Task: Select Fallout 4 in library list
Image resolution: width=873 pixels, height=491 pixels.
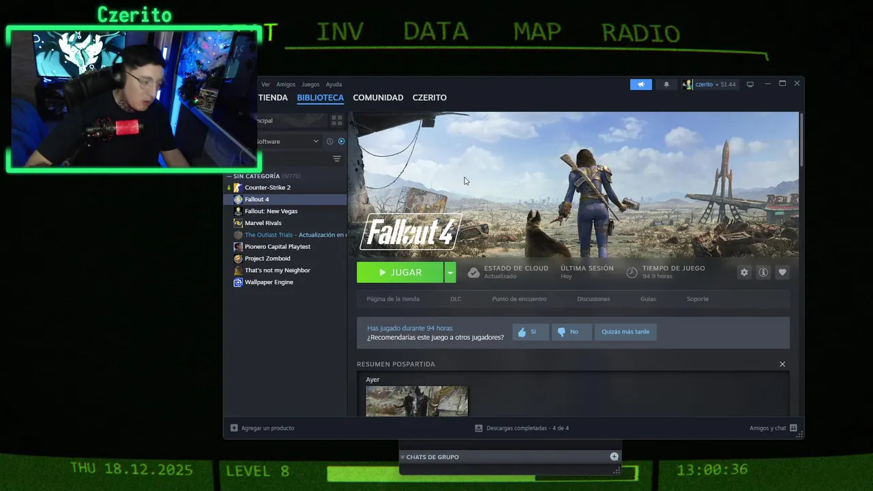Action: [x=286, y=199]
